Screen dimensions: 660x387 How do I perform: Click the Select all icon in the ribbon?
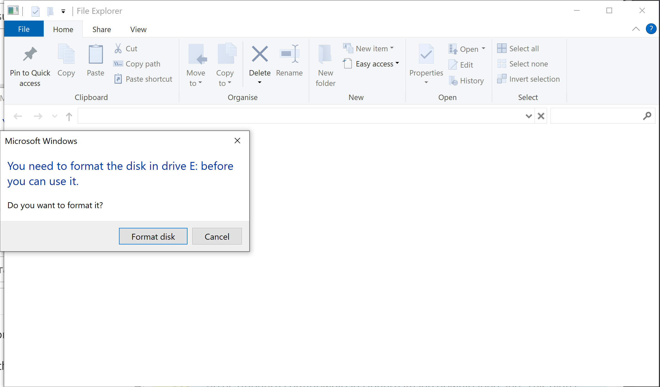pos(502,48)
